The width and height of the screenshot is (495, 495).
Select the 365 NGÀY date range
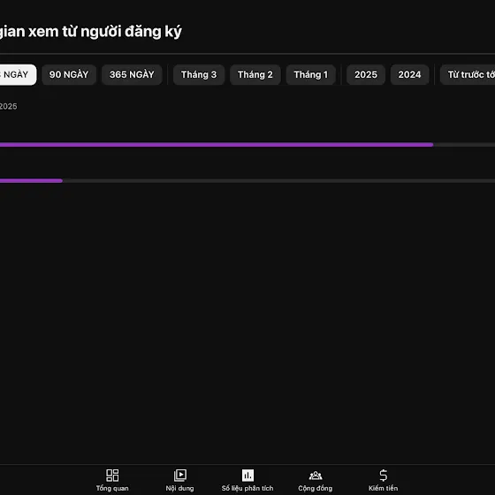pyautogui.click(x=132, y=75)
